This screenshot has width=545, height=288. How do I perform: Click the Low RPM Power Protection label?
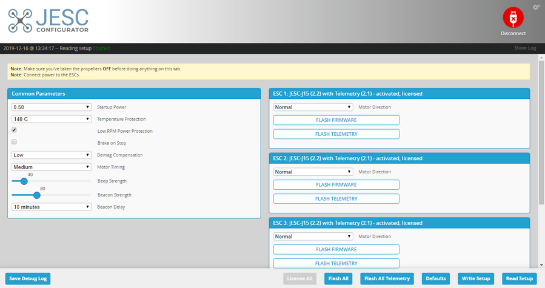tap(125, 131)
